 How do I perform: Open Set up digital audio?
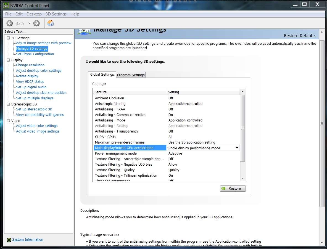coord(31,87)
